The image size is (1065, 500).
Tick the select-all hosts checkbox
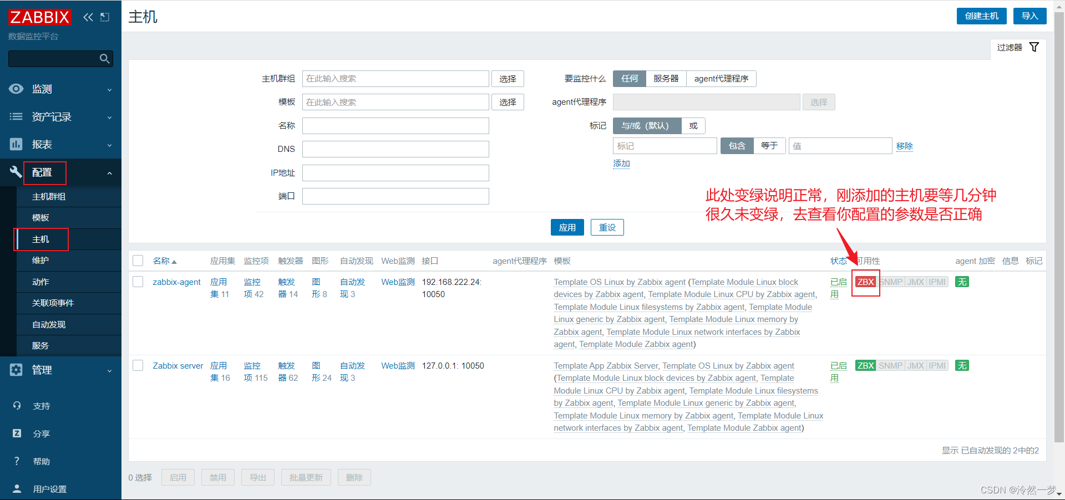[x=138, y=261]
